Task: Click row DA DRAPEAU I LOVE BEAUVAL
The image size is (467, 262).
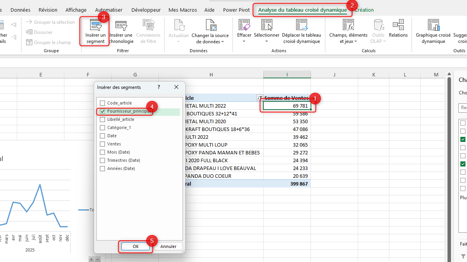Action: (220, 168)
